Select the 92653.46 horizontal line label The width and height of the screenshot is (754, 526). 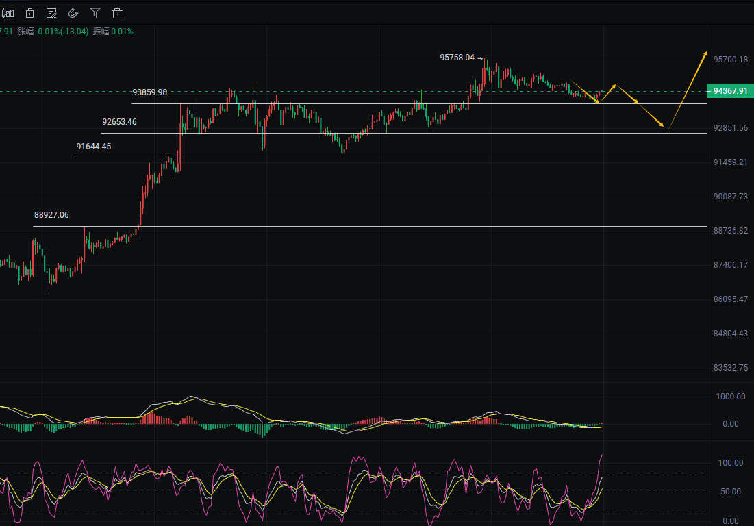119,122
